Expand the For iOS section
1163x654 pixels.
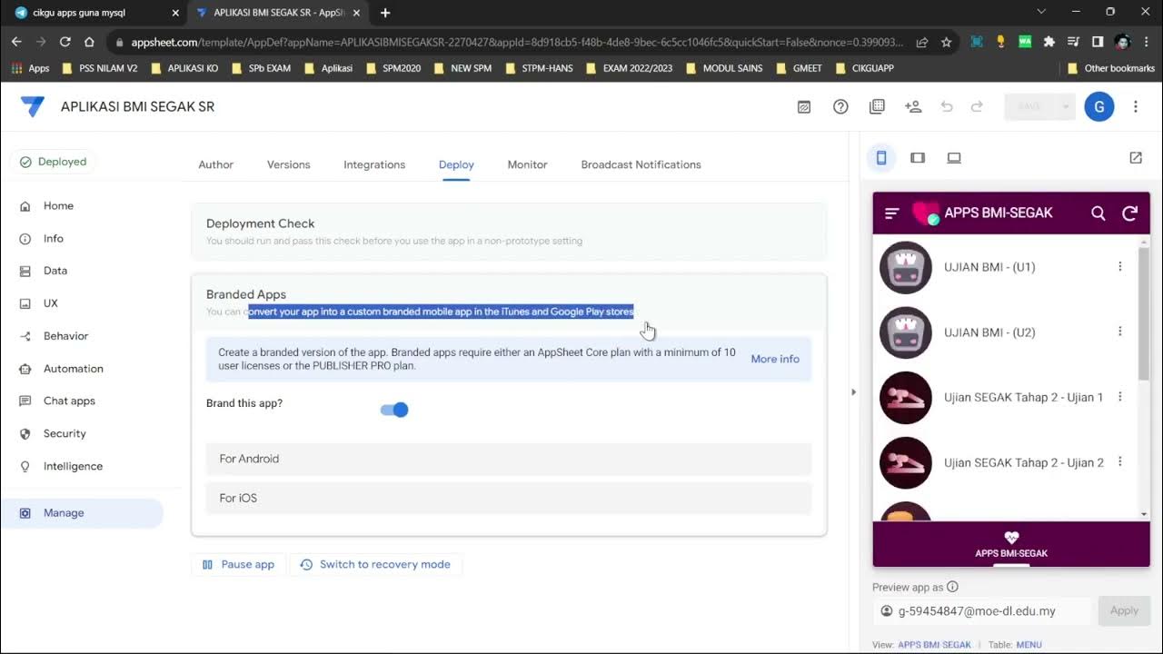click(x=509, y=498)
